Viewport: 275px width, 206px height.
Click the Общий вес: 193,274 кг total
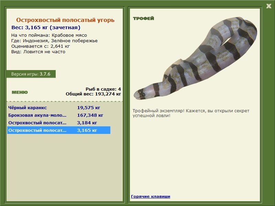click(x=93, y=94)
